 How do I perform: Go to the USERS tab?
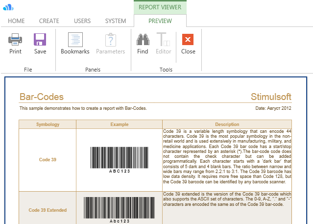coord(82,21)
